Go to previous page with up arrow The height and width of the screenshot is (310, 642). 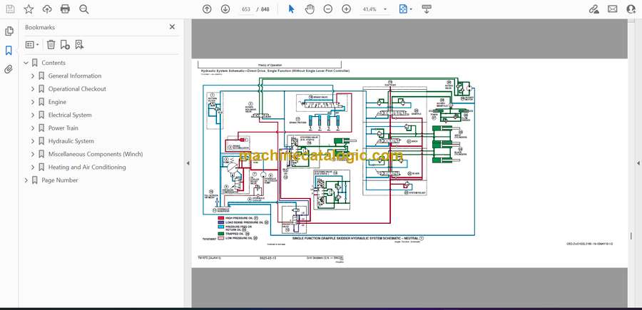point(207,9)
